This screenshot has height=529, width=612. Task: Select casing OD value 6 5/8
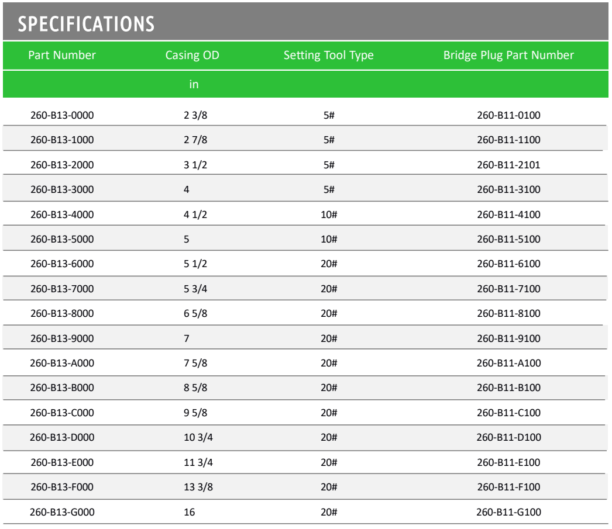click(195, 313)
